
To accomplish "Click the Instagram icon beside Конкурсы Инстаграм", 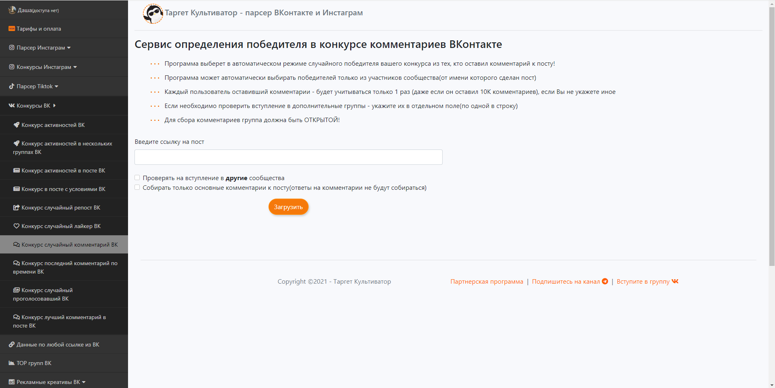I will (x=12, y=67).
